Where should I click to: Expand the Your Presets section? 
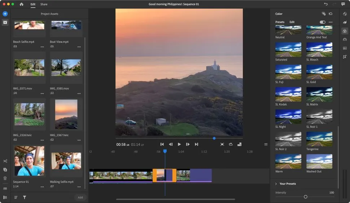click(x=276, y=184)
